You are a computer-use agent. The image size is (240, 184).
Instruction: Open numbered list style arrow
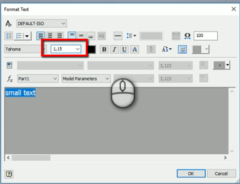click(27, 36)
